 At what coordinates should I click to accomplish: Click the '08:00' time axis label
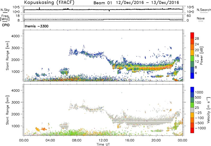pos(77,140)
